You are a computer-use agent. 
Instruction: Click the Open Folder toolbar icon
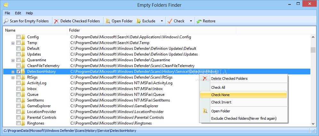[x=108, y=21]
